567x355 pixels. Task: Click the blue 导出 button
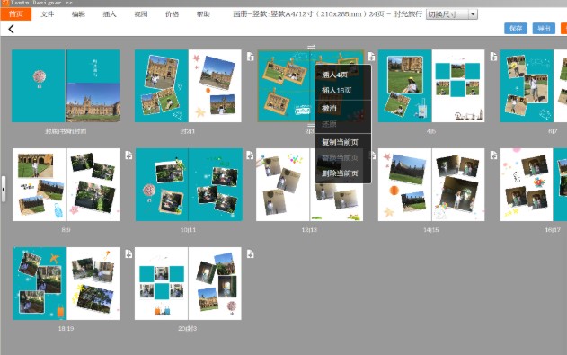click(544, 28)
